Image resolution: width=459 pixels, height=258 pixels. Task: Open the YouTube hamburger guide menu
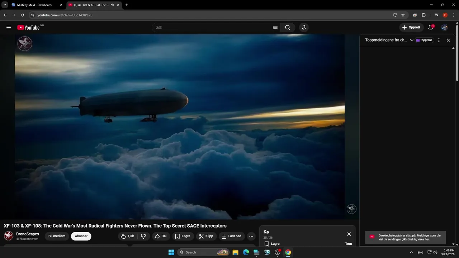(x=9, y=28)
